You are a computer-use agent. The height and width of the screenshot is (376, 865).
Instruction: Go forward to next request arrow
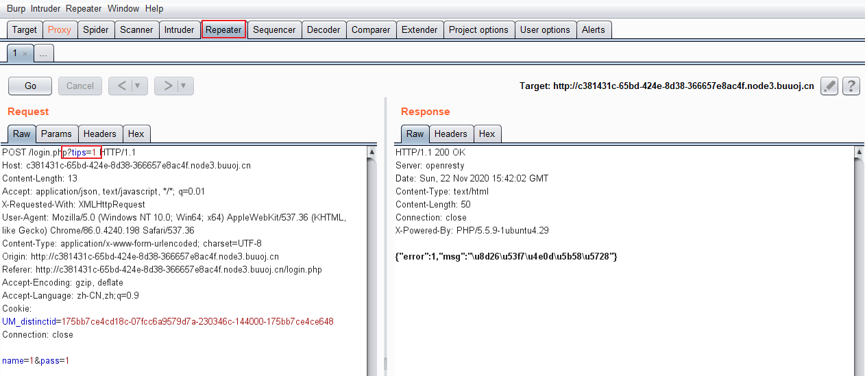point(168,86)
